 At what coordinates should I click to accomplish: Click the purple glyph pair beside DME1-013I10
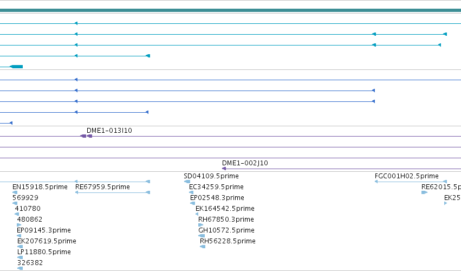click(86, 136)
